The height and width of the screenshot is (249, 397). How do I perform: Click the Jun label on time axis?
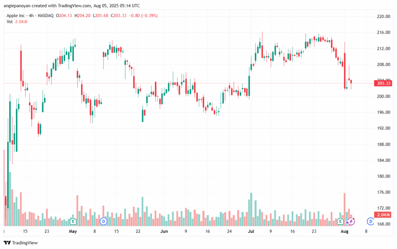164,231
